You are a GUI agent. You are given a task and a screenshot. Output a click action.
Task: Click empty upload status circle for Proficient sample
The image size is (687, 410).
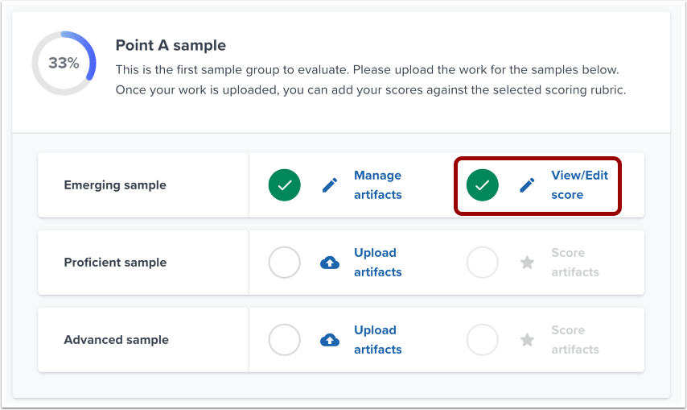285,263
